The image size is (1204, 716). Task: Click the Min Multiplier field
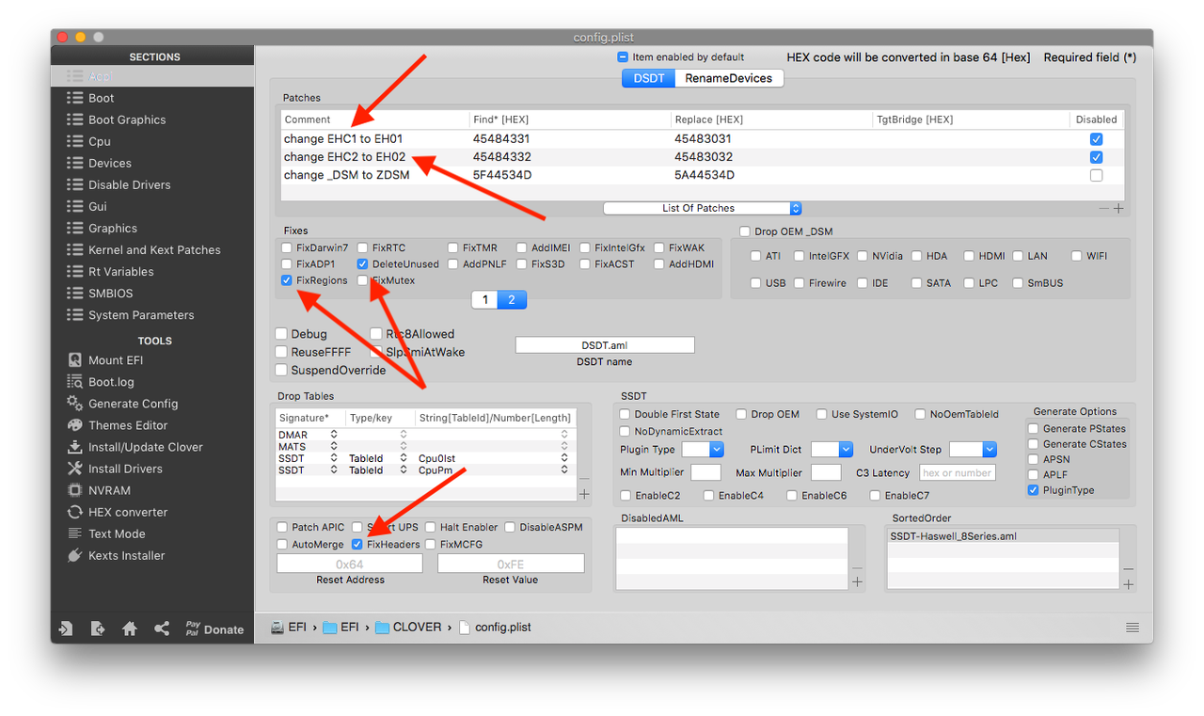click(705, 472)
